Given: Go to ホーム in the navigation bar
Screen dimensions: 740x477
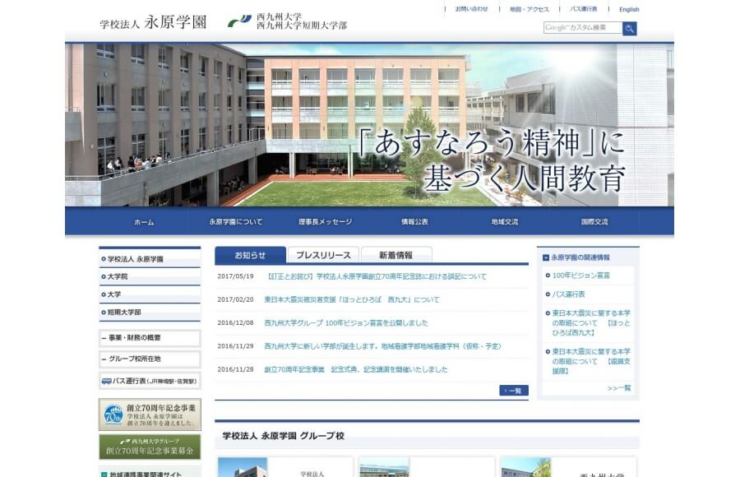Looking at the screenshot, I should click(144, 221).
